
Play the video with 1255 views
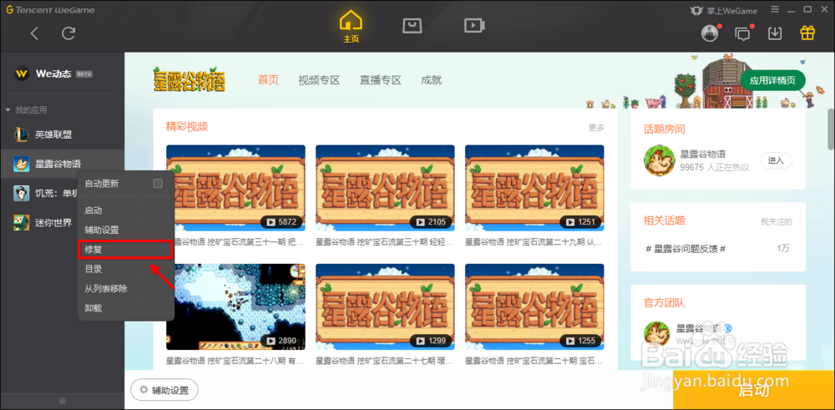click(534, 306)
